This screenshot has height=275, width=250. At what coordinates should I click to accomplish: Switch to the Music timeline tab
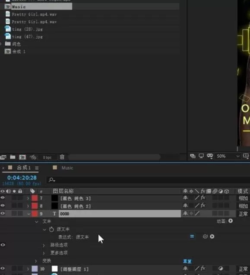point(67,168)
